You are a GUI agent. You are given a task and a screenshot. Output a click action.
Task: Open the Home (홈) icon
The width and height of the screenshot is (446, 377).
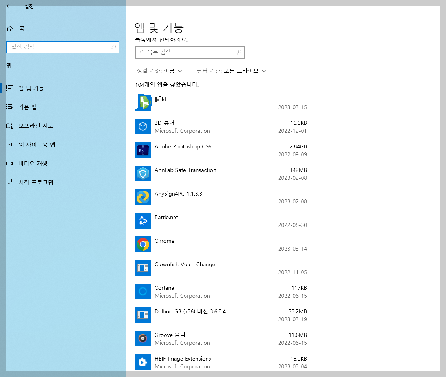point(10,28)
